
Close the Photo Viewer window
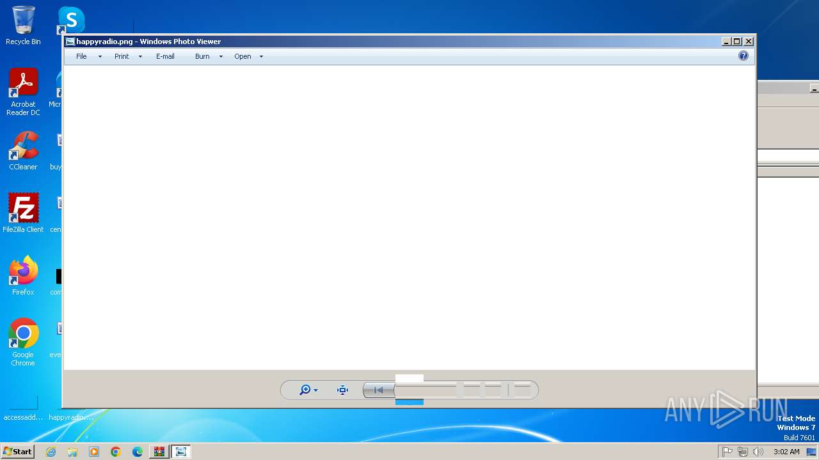pos(749,42)
